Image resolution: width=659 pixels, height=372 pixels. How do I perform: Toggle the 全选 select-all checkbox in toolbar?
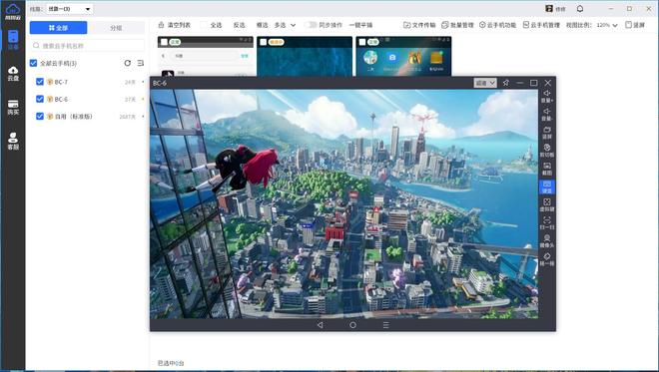point(204,25)
